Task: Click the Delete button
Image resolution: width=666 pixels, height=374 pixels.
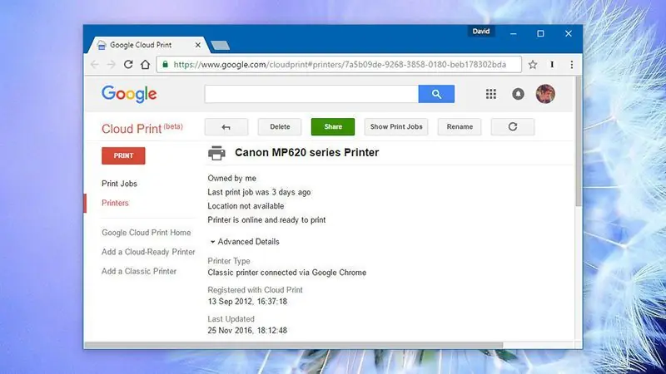Action: pyautogui.click(x=280, y=127)
